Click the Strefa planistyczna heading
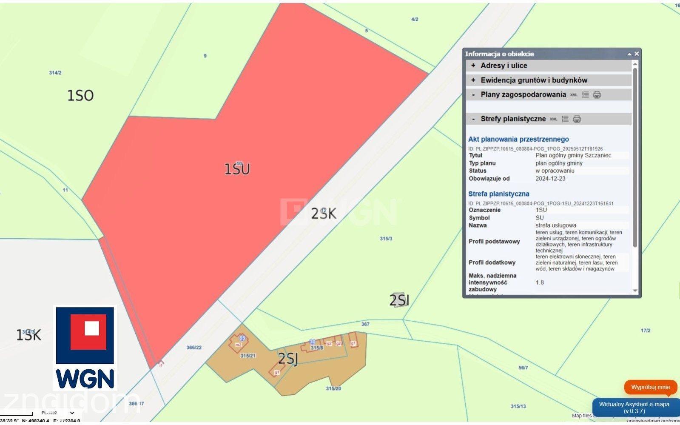 pos(499,194)
